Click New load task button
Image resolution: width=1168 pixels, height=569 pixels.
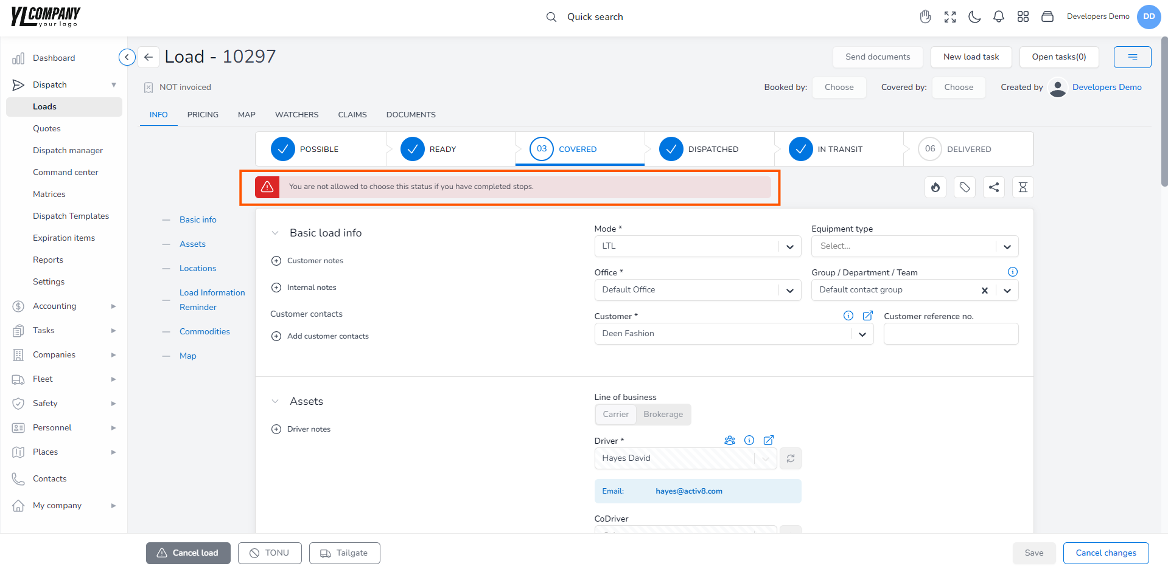click(971, 57)
